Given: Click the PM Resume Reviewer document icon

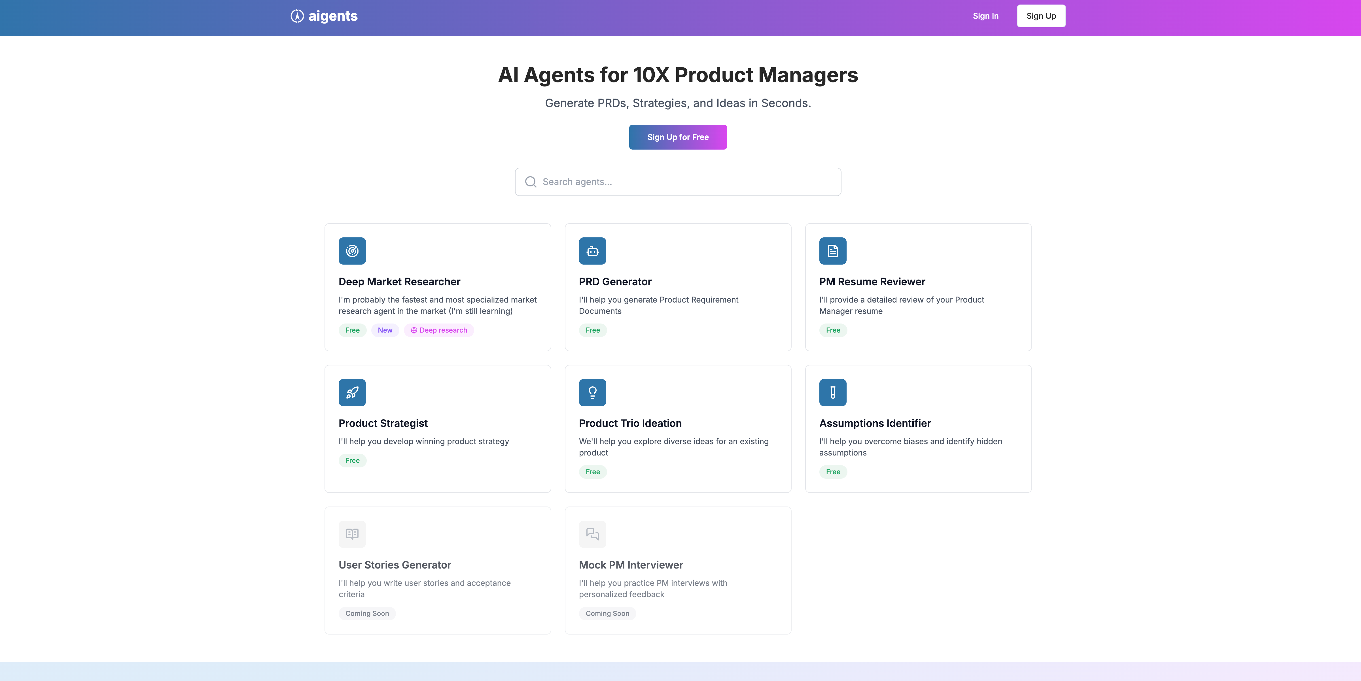Looking at the screenshot, I should (x=833, y=251).
